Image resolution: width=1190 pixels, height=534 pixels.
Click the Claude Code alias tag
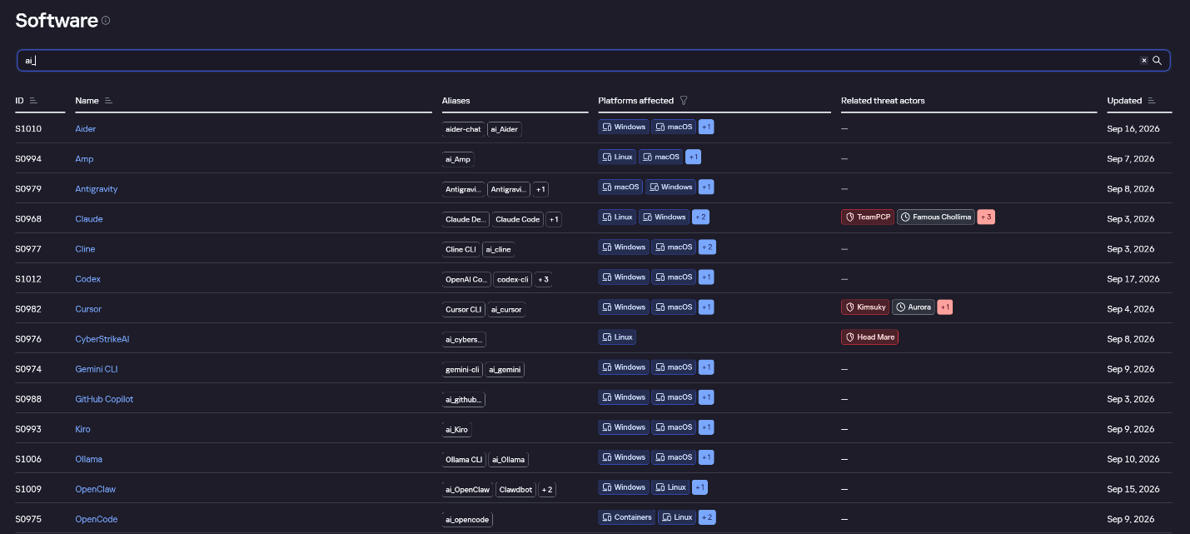click(517, 219)
